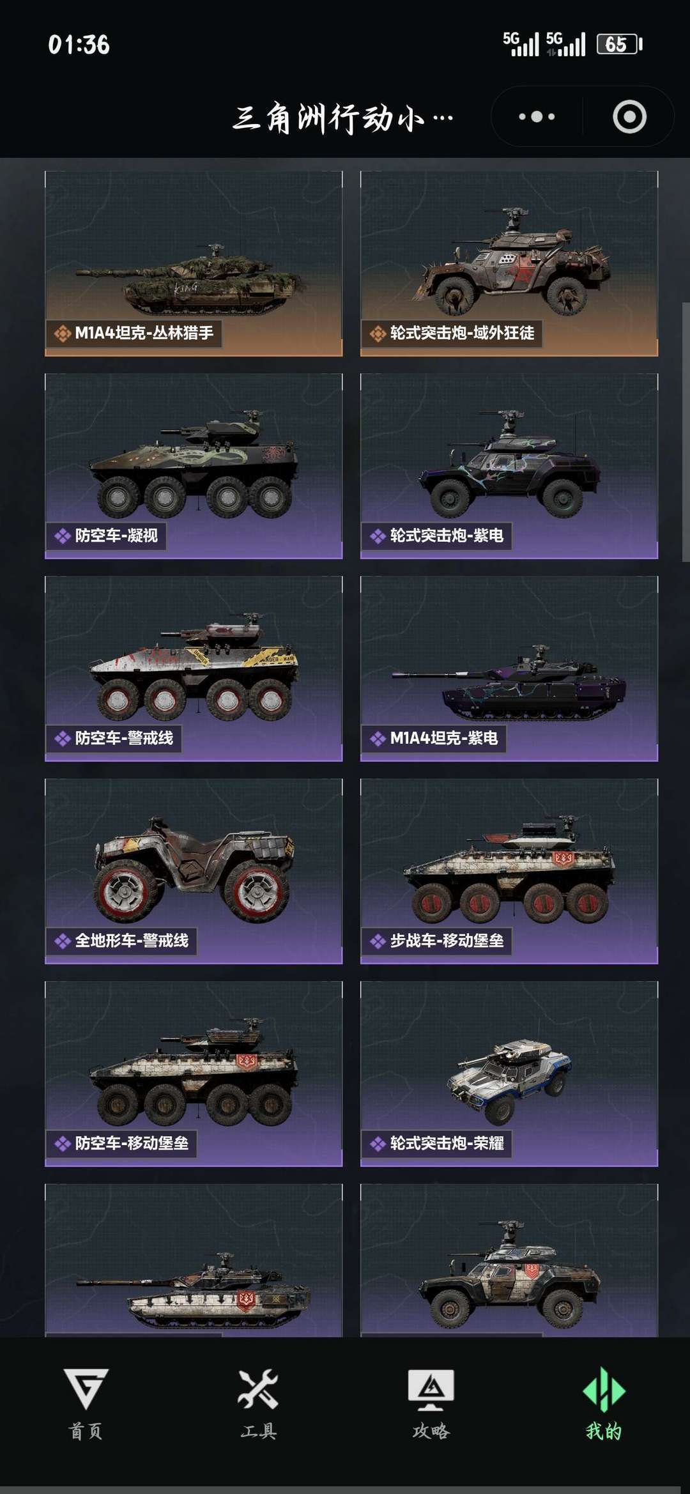The image size is (690, 1494).
Task: Tap the purple rarity icon beside 防空车-凝视
Action: [62, 536]
